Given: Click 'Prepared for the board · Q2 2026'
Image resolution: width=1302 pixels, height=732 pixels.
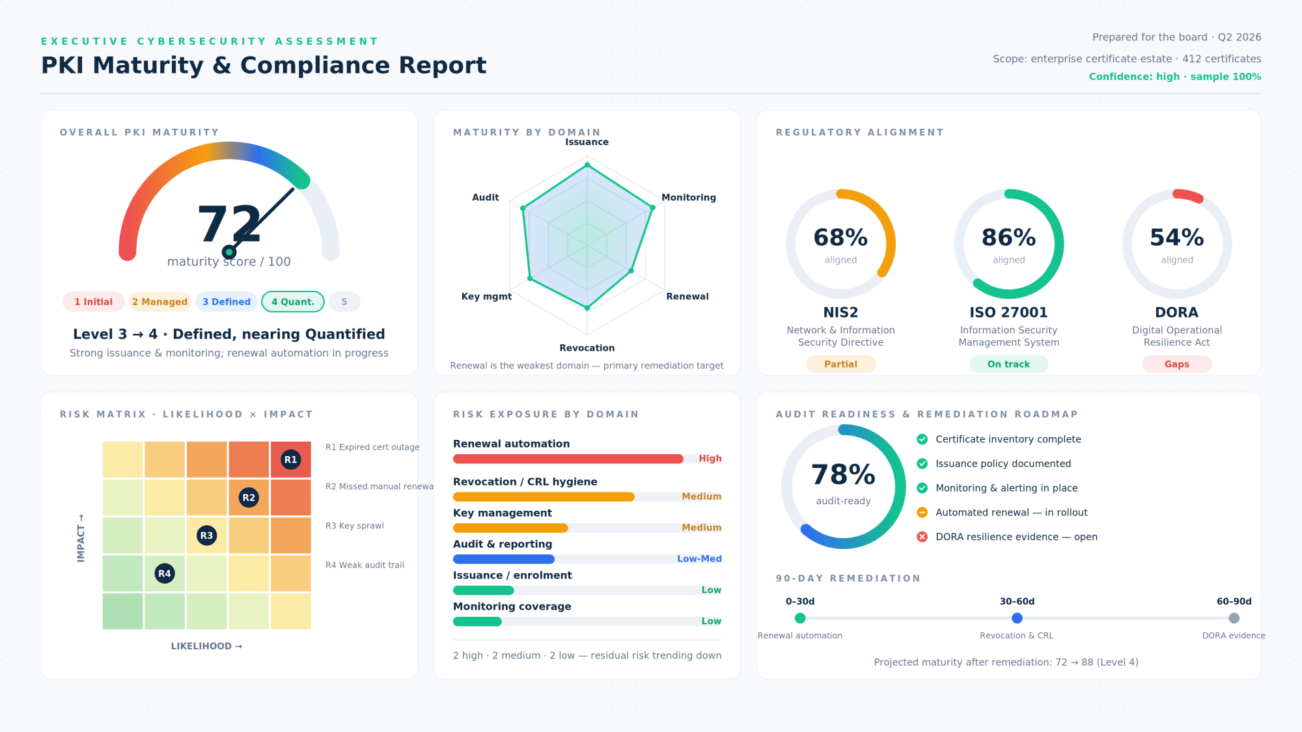Looking at the screenshot, I should pos(1177,37).
